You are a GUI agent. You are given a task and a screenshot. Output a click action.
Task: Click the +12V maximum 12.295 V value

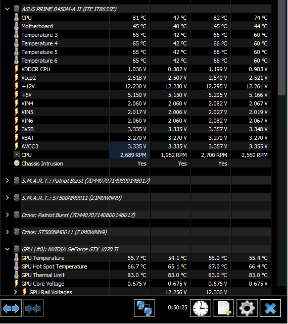[x=216, y=86]
